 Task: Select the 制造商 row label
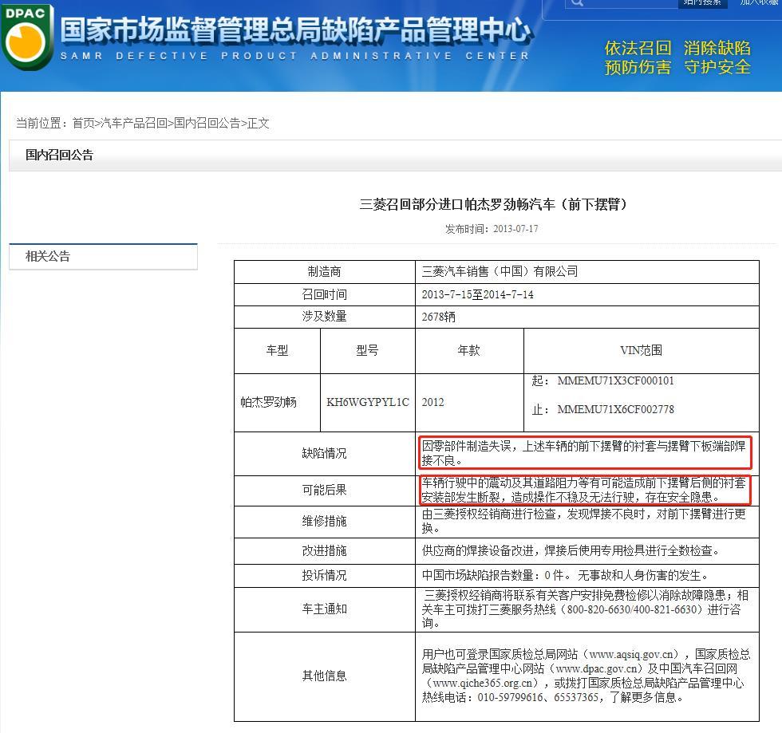[324, 272]
